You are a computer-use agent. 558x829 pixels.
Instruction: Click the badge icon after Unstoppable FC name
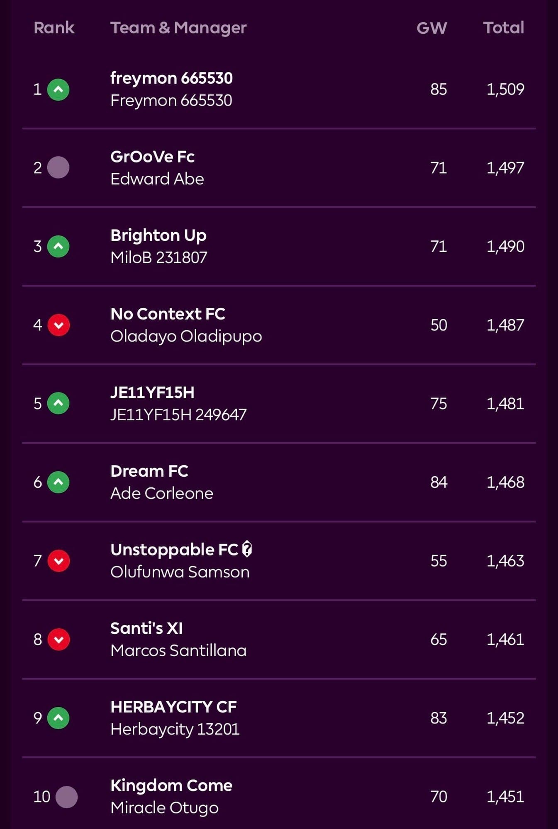pos(247,549)
